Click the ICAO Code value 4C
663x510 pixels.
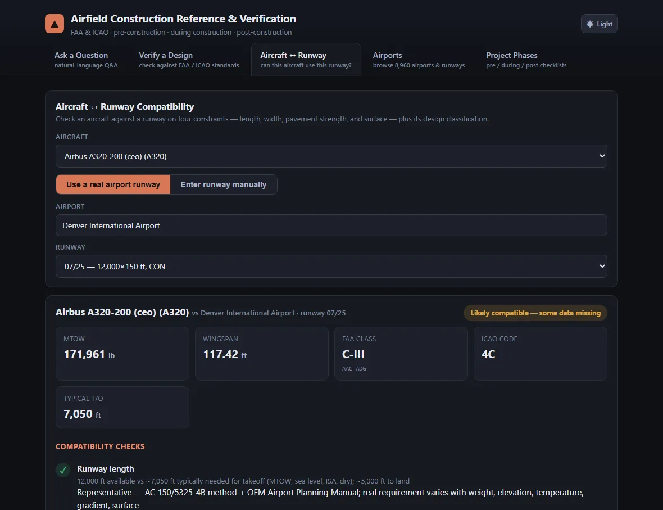pyautogui.click(x=488, y=354)
